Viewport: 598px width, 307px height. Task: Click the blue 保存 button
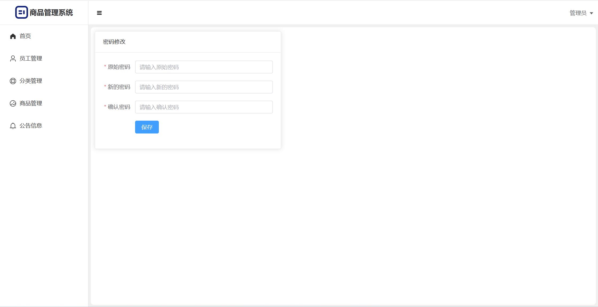pos(147,127)
